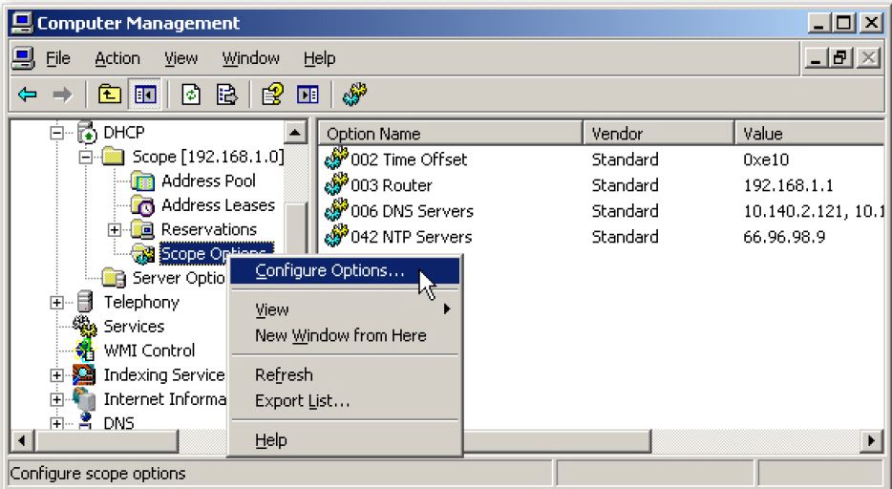
Task: Sort list by Option Name column header
Action: [449, 134]
